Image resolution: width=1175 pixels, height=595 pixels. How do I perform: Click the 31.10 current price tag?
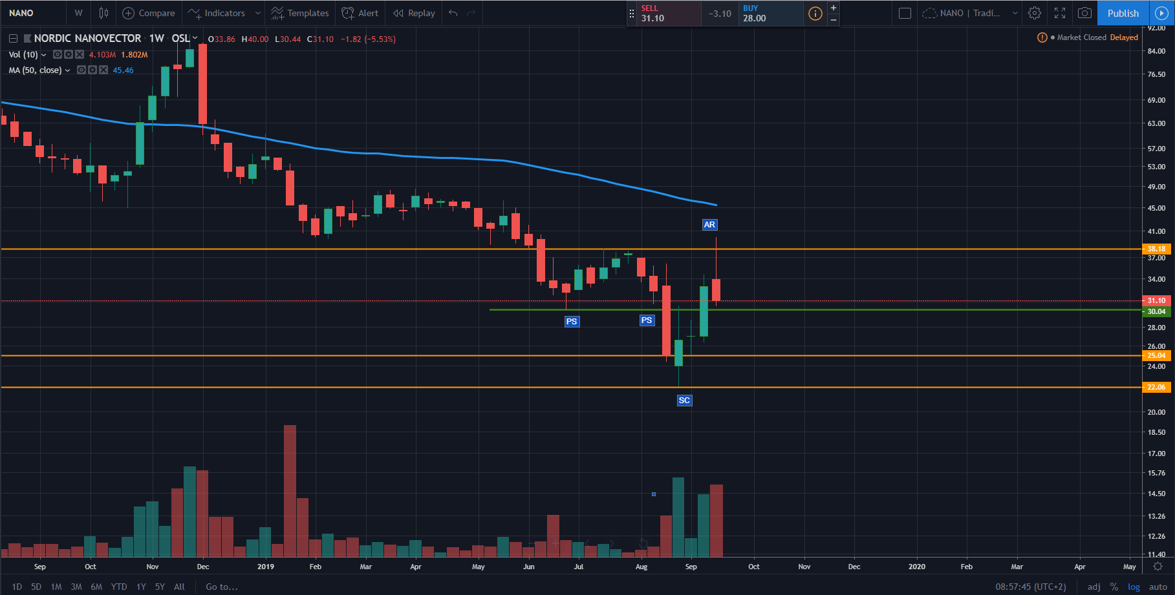coord(1156,300)
